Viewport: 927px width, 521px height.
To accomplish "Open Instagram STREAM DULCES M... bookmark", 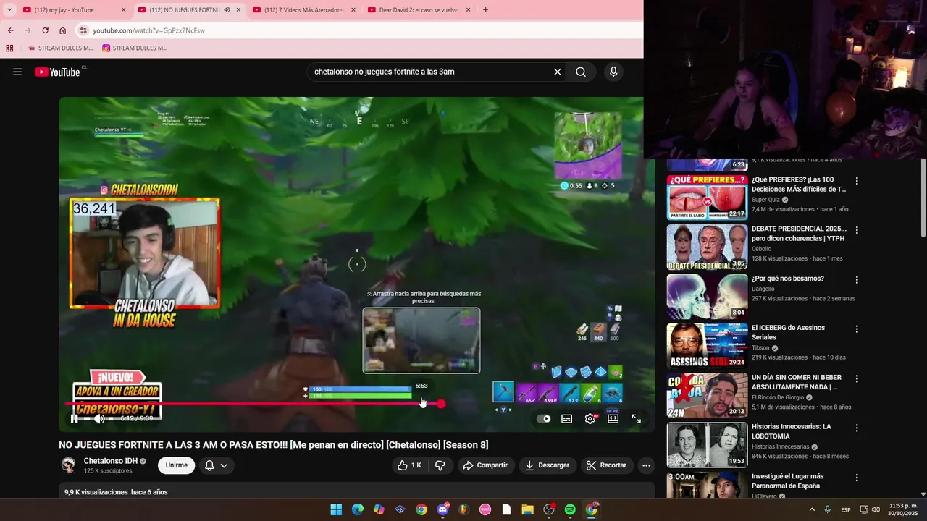I will [x=135, y=48].
